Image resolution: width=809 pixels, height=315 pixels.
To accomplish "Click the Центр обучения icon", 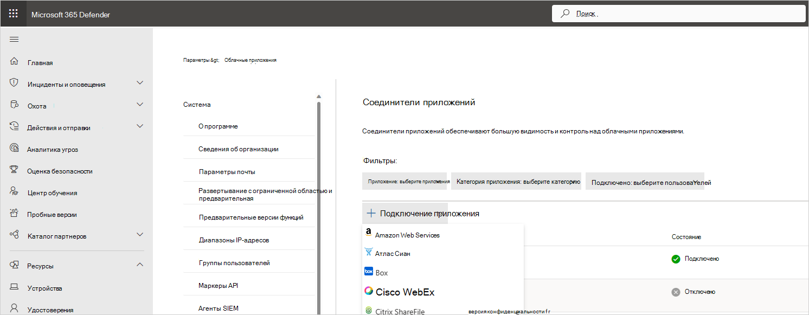I will (x=15, y=192).
